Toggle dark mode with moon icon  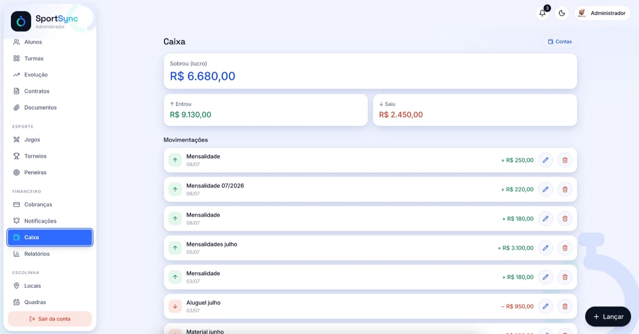coord(562,13)
